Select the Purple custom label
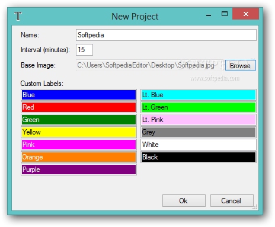Image resolution: width=275 pixels, height=227 pixels. pyautogui.click(x=79, y=170)
